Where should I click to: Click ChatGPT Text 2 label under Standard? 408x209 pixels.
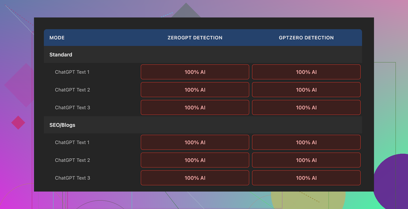pos(72,90)
